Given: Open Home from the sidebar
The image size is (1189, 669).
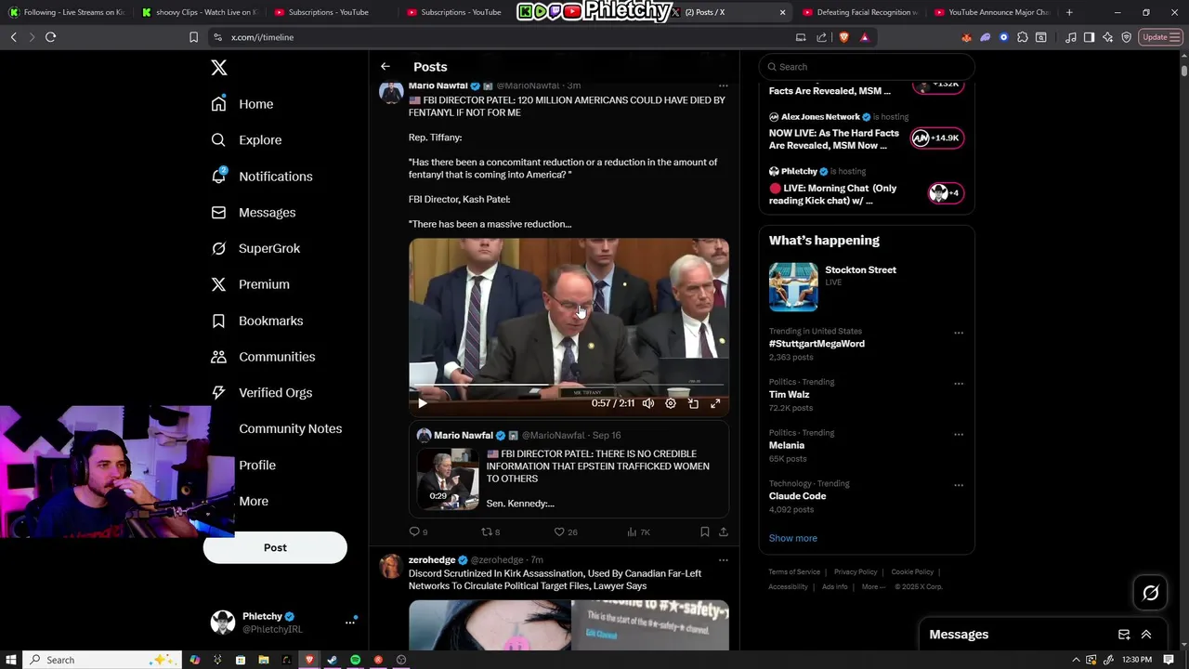Looking at the screenshot, I should (242, 104).
